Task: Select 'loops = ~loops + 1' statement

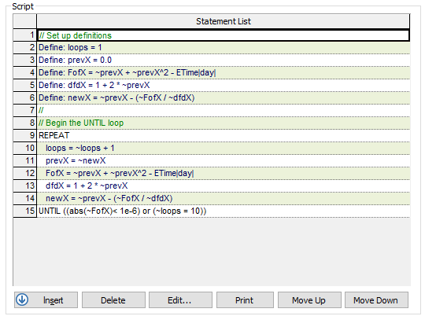Action: 224,148
